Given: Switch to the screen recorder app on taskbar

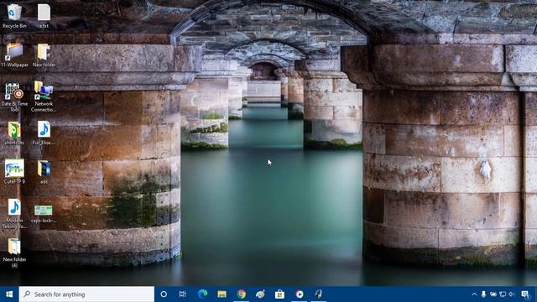Looking at the screenshot, I should tap(300, 294).
